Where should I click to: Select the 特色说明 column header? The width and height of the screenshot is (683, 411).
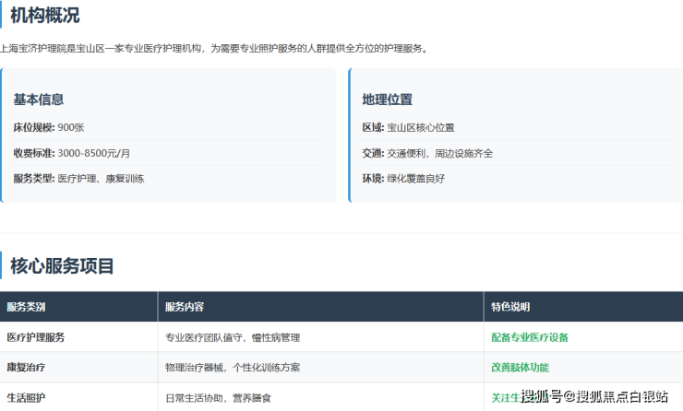click(x=510, y=307)
